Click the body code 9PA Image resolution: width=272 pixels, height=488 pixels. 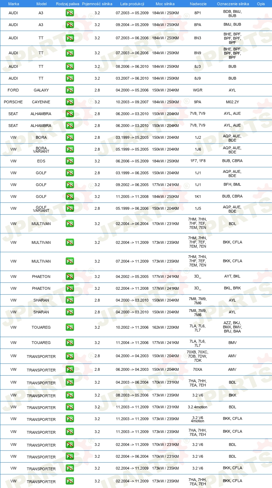coord(198,102)
